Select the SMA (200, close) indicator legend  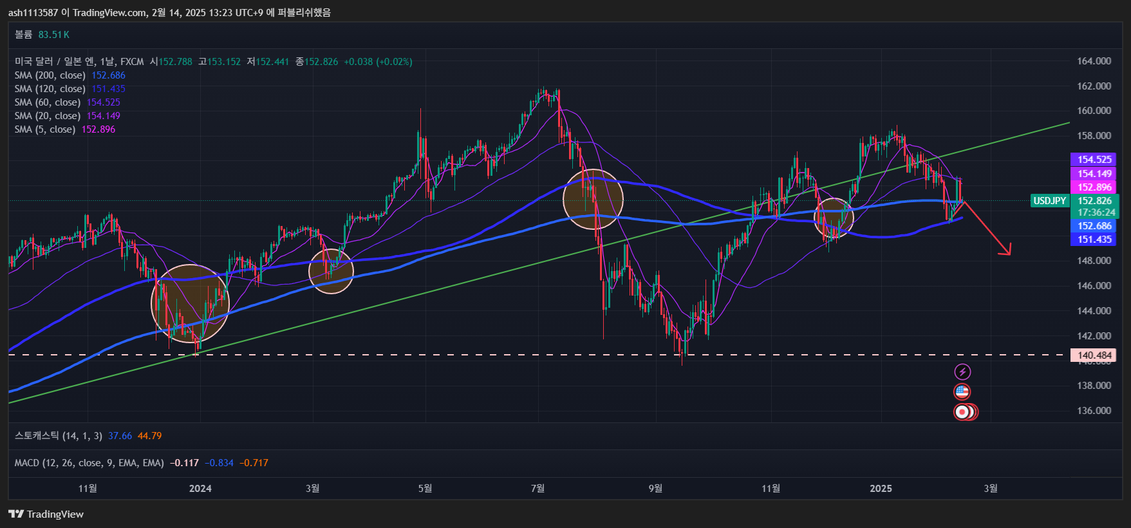tap(50, 75)
